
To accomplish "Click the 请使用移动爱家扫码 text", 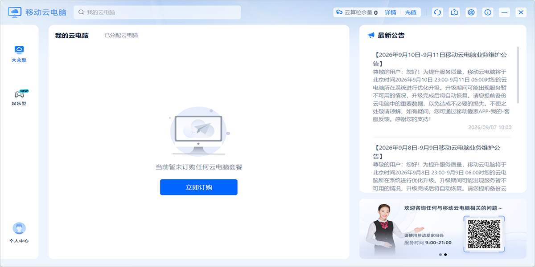I will (424, 235).
